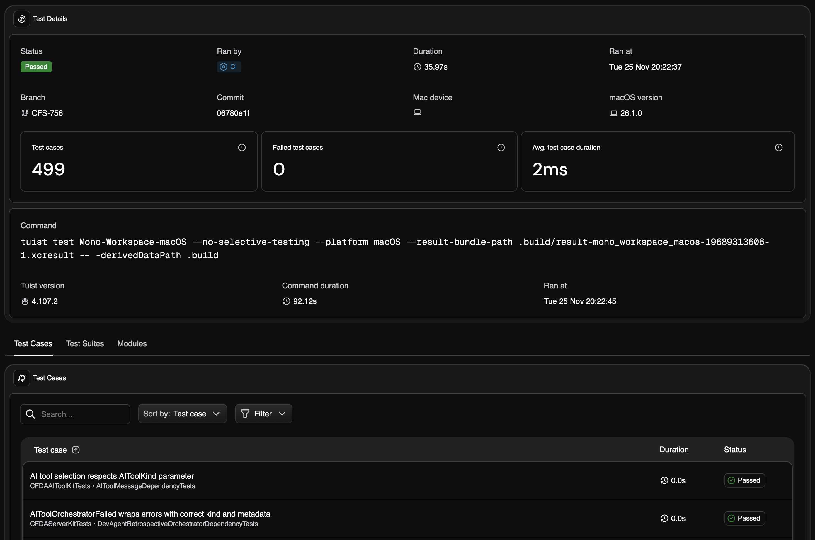This screenshot has height=540, width=815.
Task: Switch to the Modules tab
Action: pos(132,343)
